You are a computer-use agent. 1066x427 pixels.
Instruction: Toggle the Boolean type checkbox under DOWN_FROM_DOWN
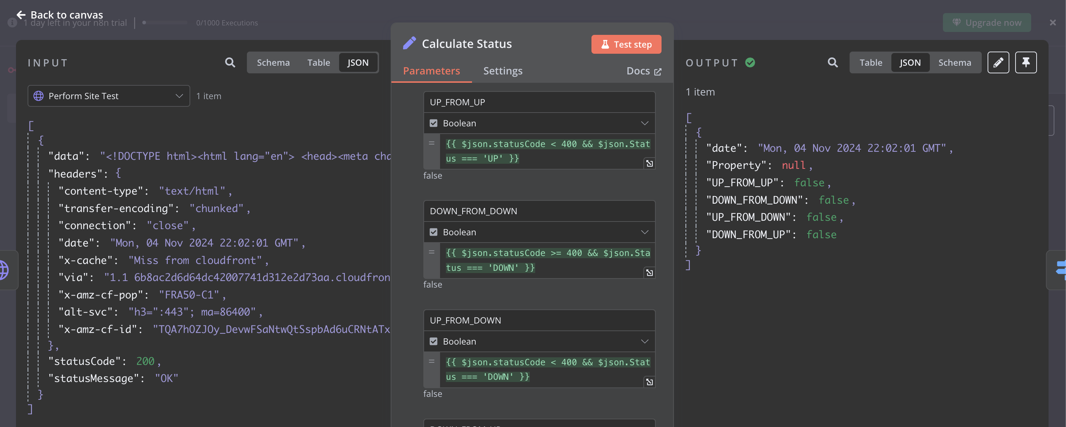click(433, 232)
